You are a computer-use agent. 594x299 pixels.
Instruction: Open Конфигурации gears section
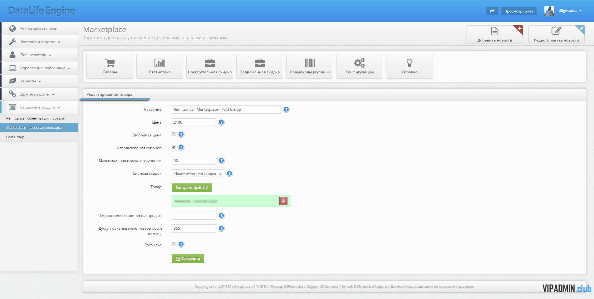coord(360,66)
